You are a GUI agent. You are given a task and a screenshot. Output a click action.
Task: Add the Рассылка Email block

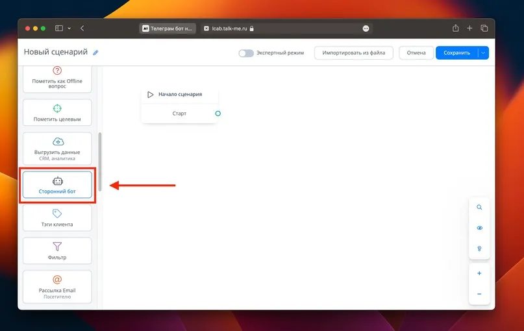pyautogui.click(x=57, y=287)
